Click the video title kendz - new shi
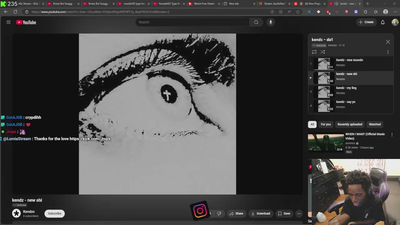This screenshot has width=400, height=225. tap(27, 200)
